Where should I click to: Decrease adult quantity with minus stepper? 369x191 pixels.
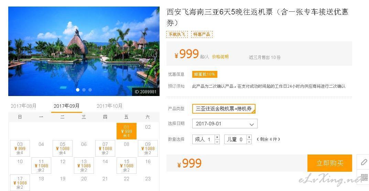pyautogui.click(x=217, y=141)
